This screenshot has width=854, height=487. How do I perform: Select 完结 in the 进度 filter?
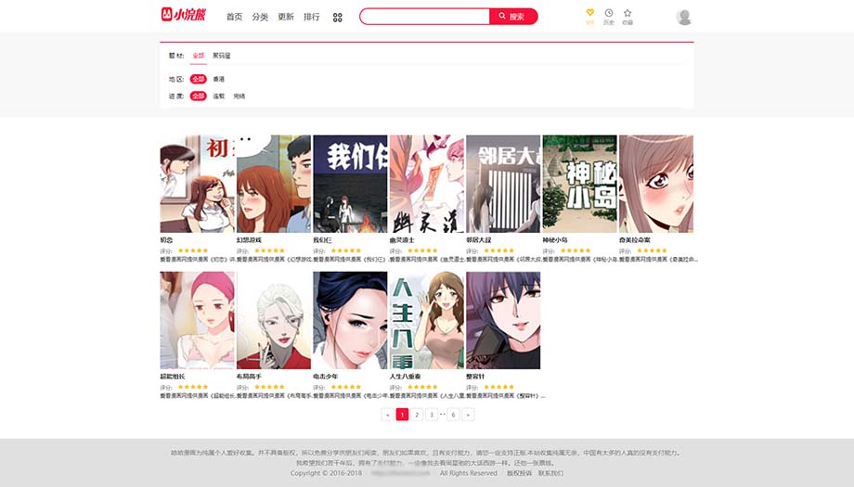239,96
